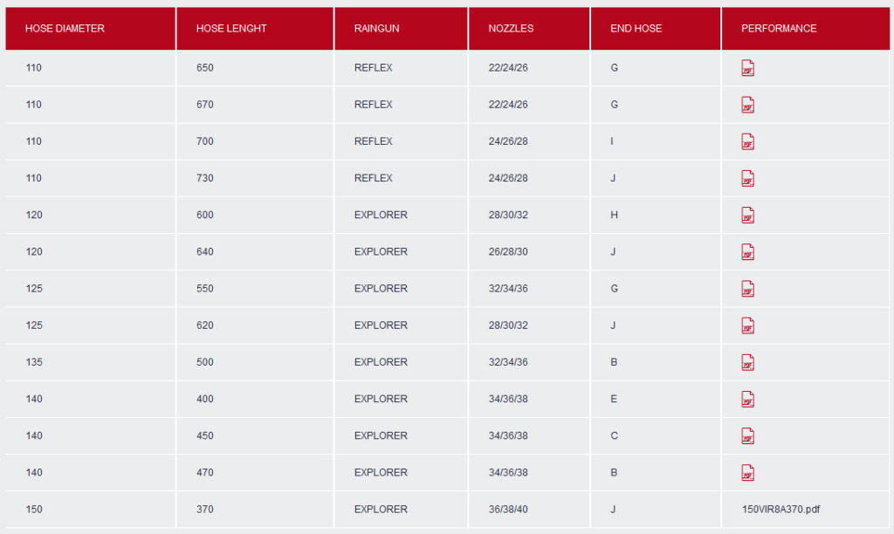Download PDF for hose length 620 row
The height and width of the screenshot is (534, 894).
coord(747,325)
